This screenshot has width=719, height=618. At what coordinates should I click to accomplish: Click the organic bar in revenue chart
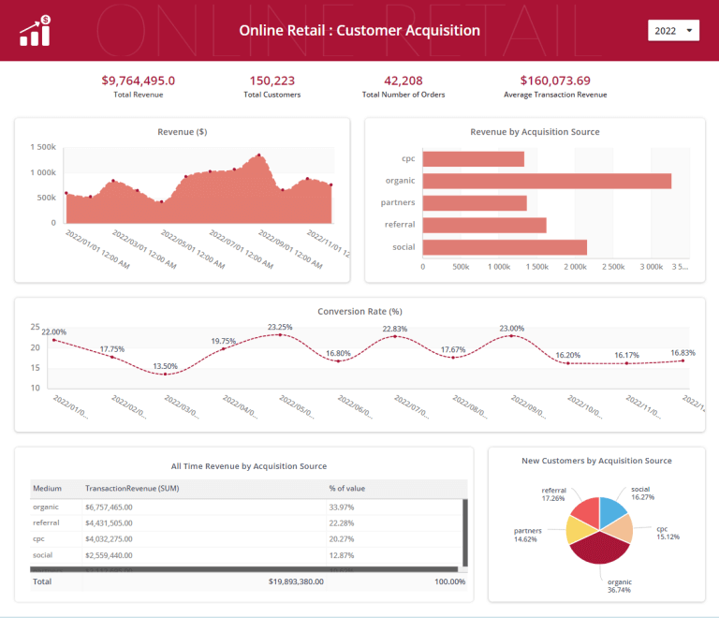coord(547,181)
